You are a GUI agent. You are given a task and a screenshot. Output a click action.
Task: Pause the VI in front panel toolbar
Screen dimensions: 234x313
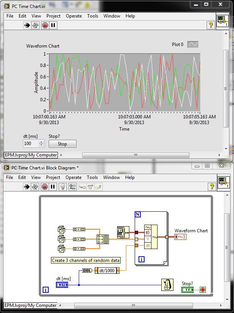pos(53,26)
